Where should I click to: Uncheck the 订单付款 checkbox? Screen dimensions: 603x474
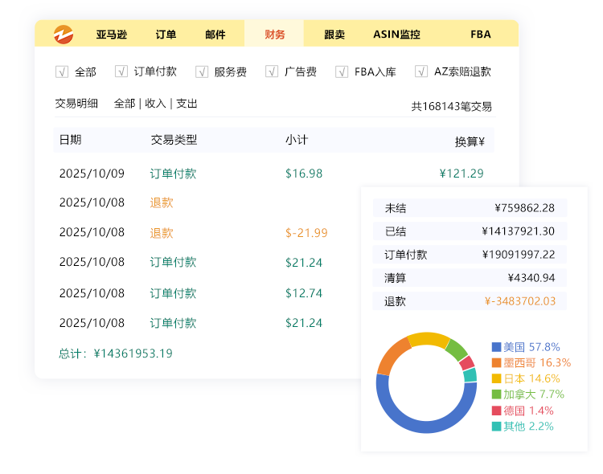pos(121,72)
